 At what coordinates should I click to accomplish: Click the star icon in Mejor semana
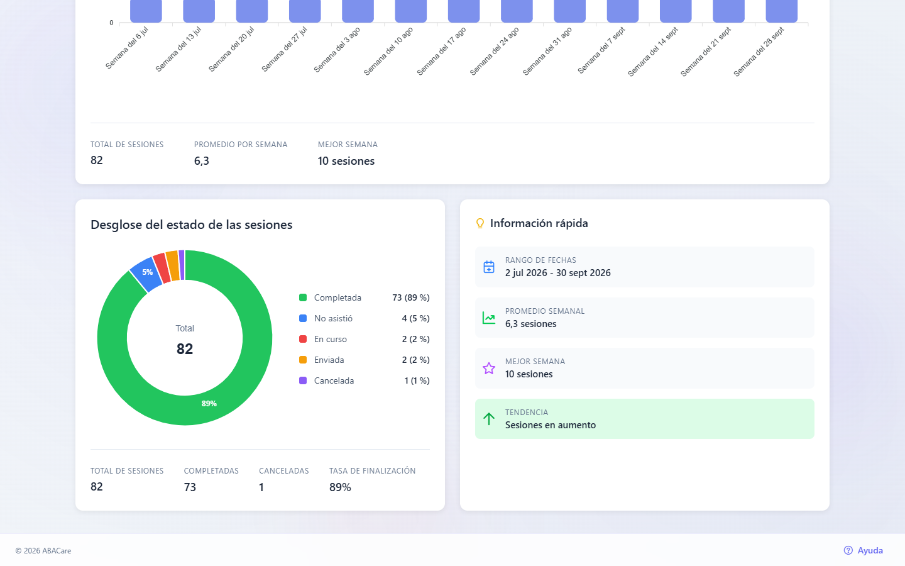pyautogui.click(x=489, y=368)
